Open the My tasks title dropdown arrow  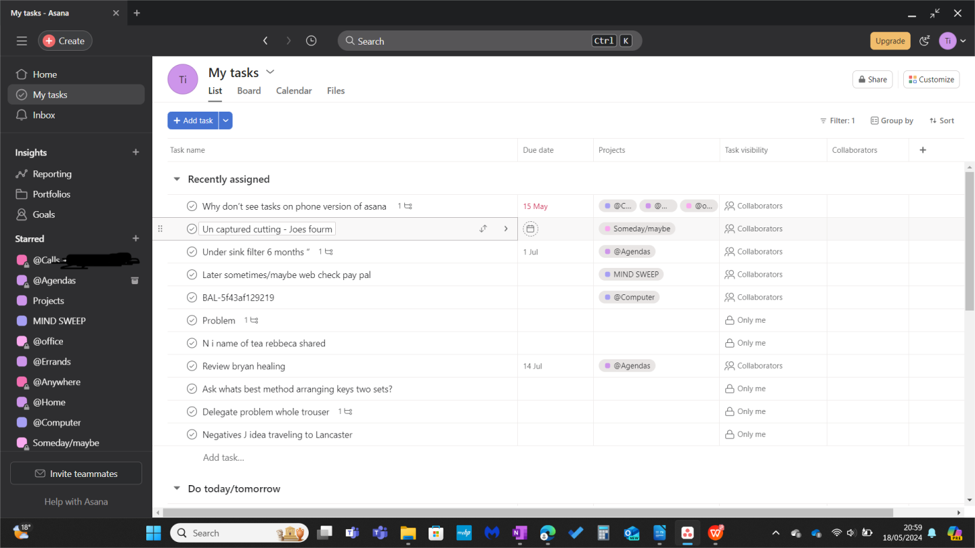[x=270, y=72]
